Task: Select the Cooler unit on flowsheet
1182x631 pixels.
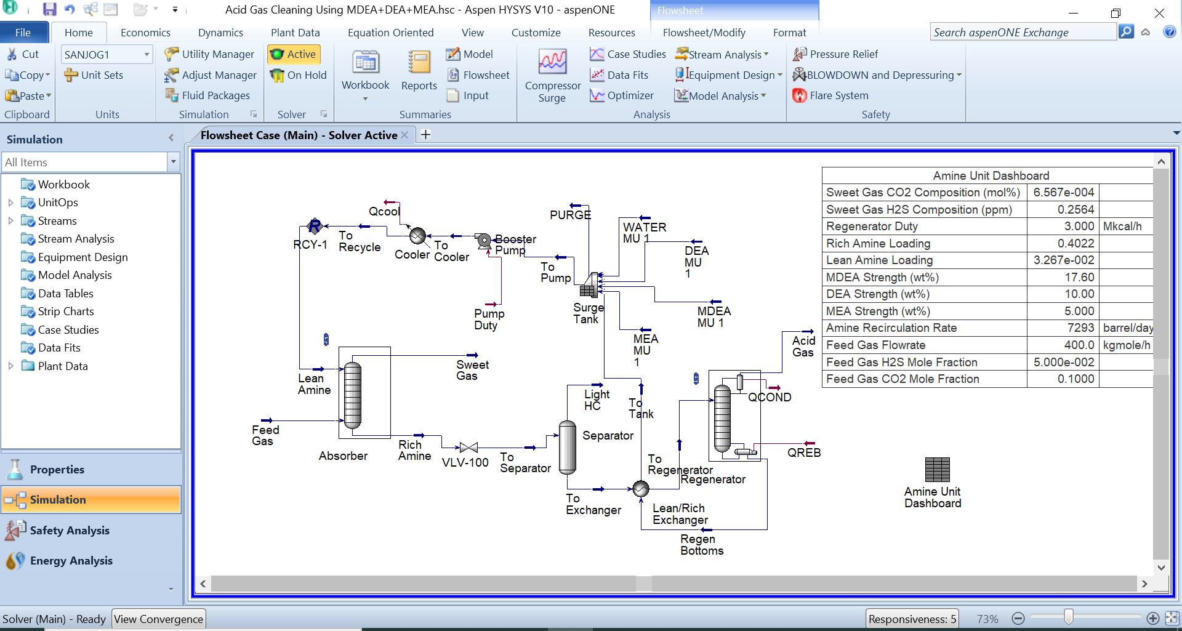Action: (418, 236)
